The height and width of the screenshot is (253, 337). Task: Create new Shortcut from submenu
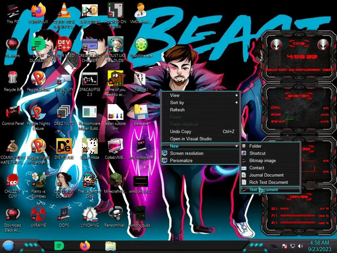270,154
